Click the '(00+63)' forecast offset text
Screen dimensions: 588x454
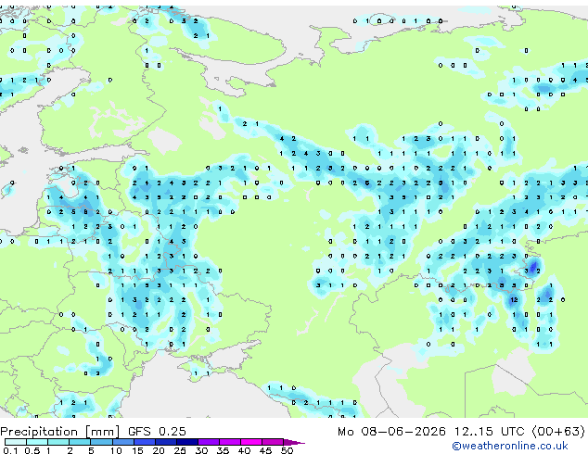point(558,432)
